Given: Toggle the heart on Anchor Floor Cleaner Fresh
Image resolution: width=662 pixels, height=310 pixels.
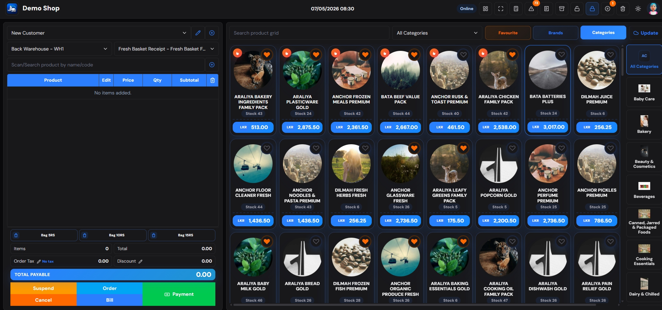Looking at the screenshot, I should [x=267, y=148].
